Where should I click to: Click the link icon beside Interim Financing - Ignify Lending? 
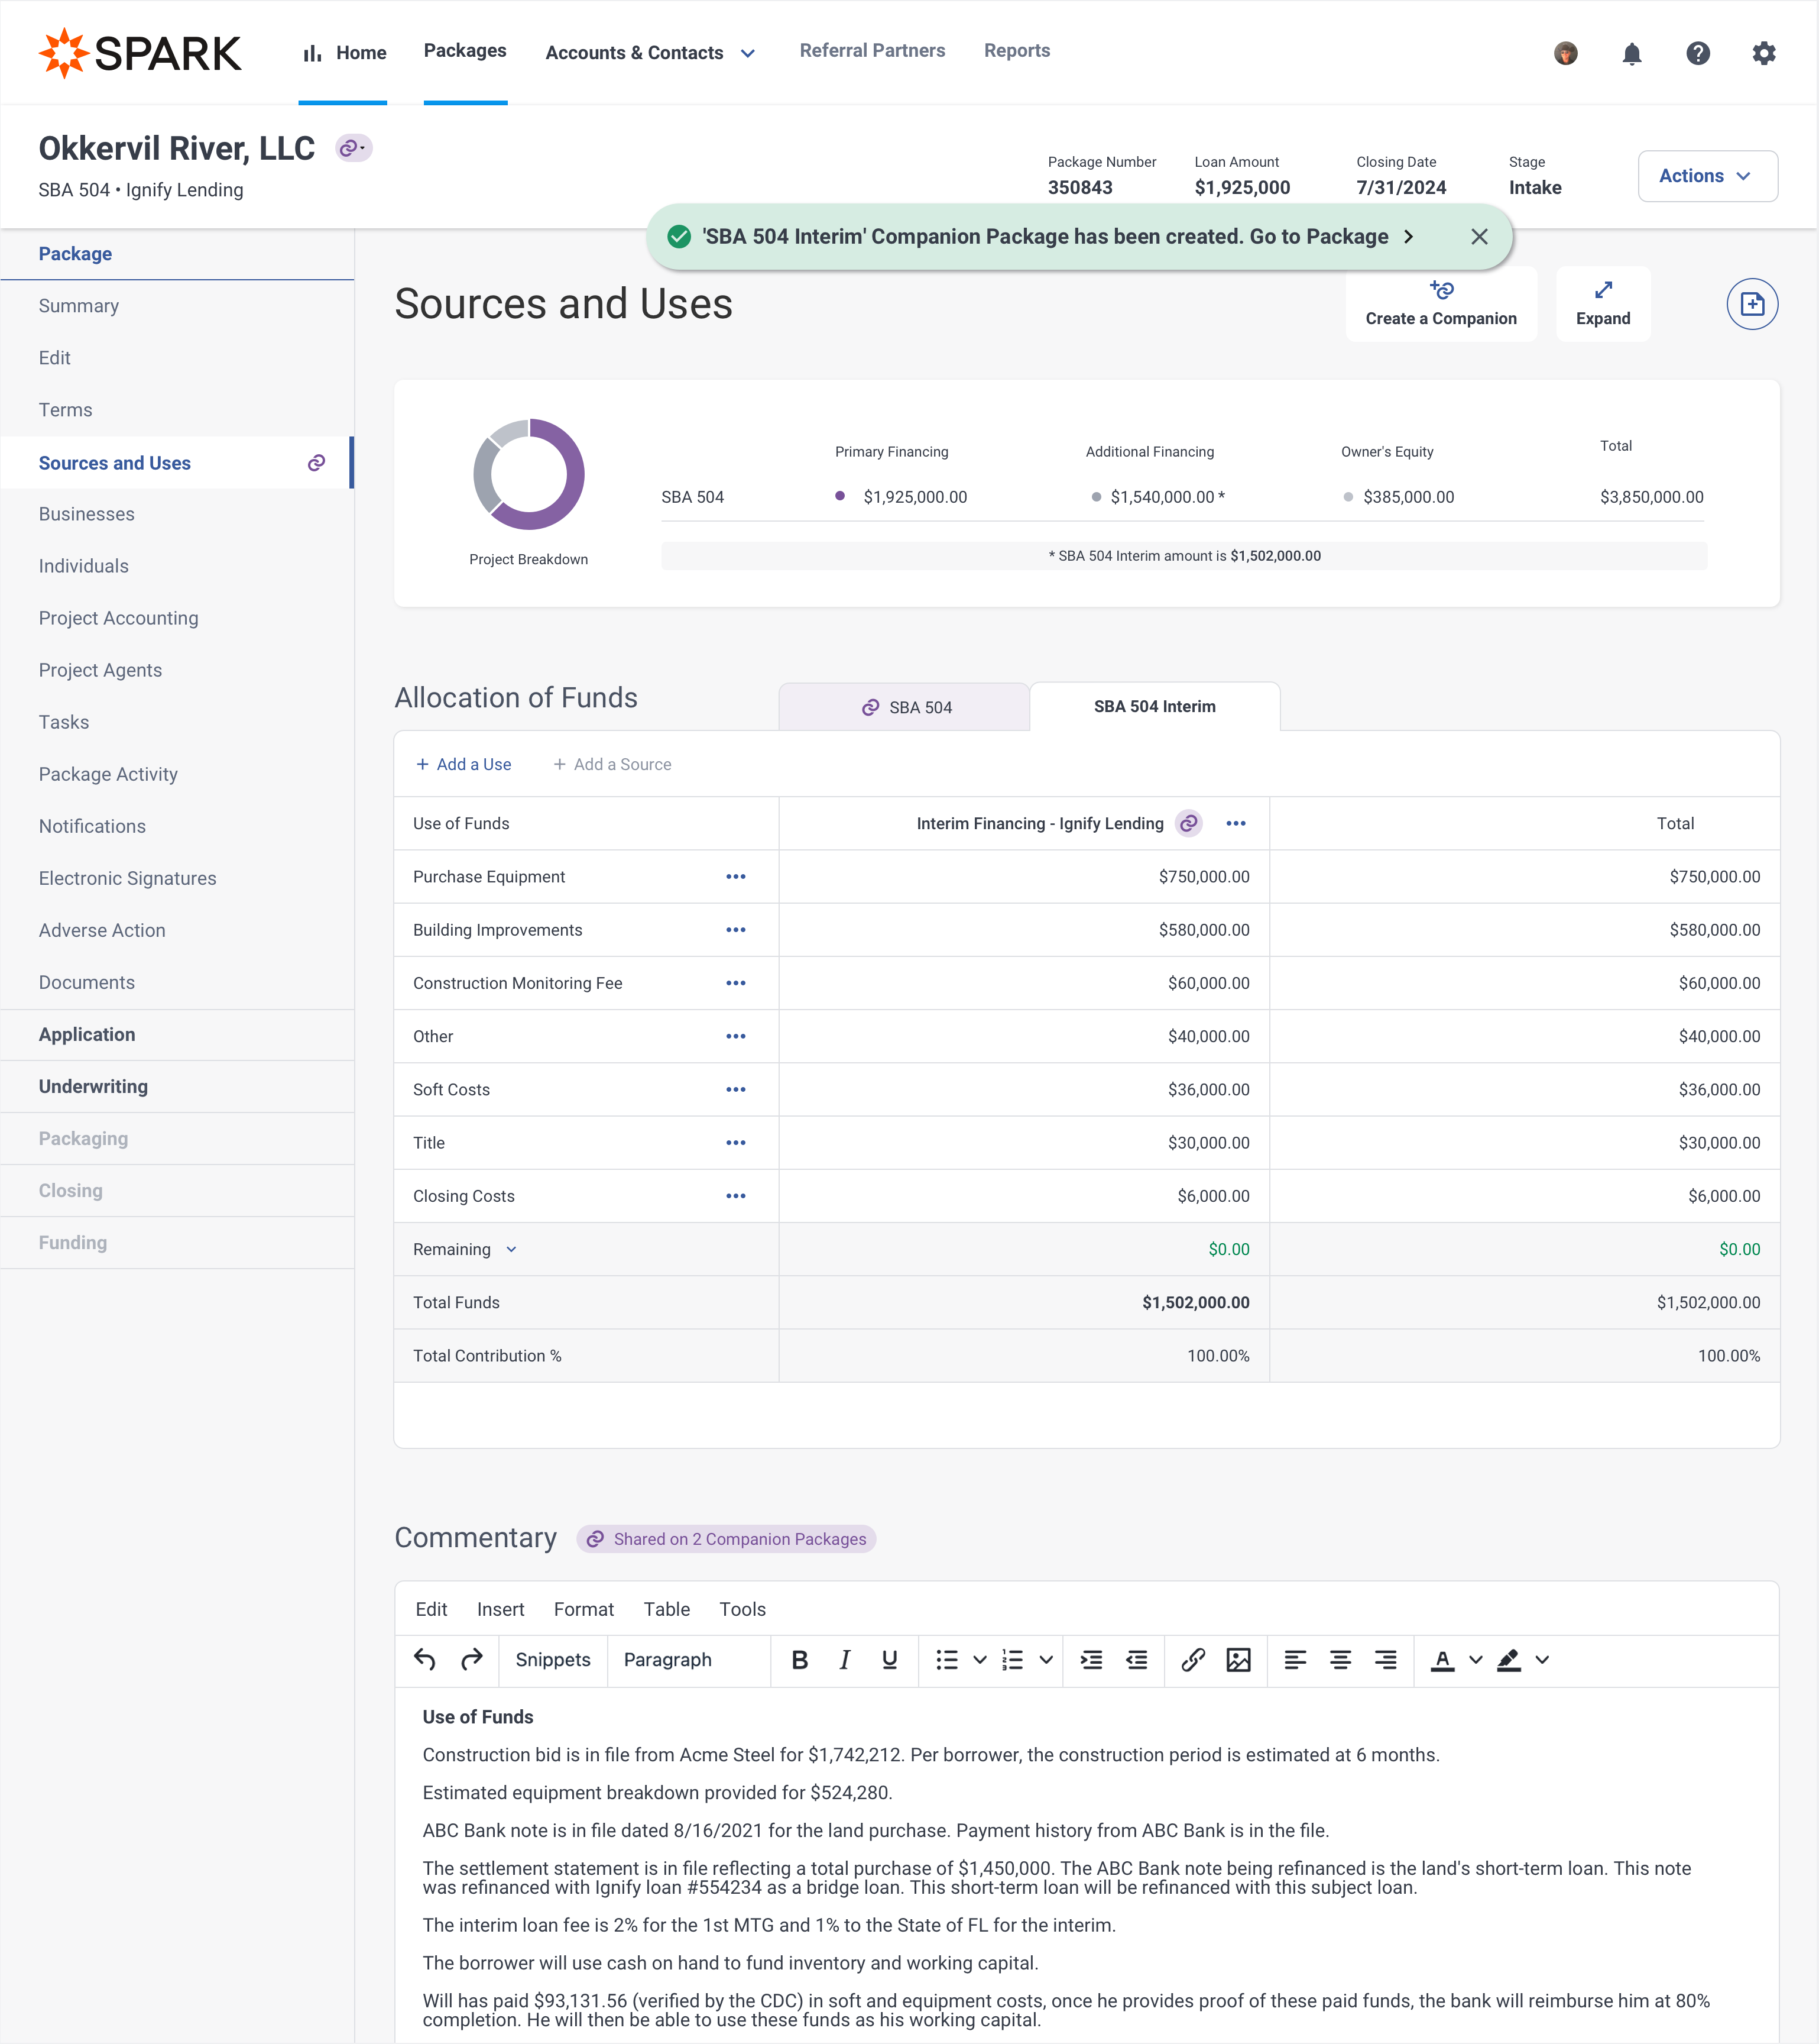pos(1188,823)
